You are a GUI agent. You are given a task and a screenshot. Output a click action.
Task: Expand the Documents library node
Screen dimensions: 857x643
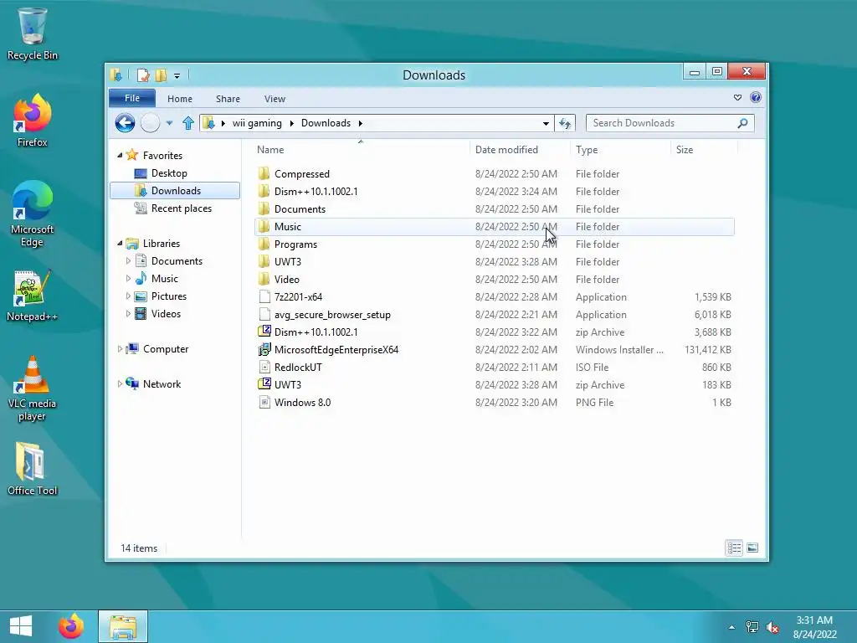click(x=128, y=261)
